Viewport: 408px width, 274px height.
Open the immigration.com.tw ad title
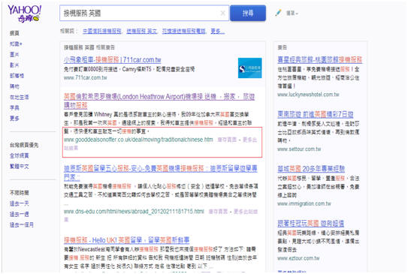tap(311, 169)
